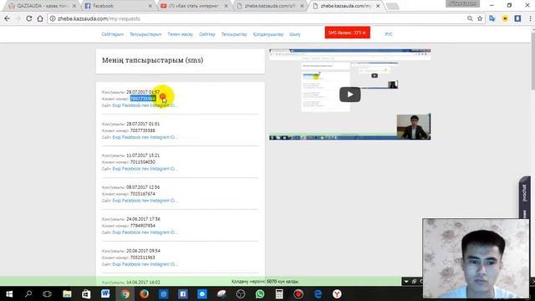Close the Facebook browser tab
The height and width of the screenshot is (301, 535).
tap(150, 6)
